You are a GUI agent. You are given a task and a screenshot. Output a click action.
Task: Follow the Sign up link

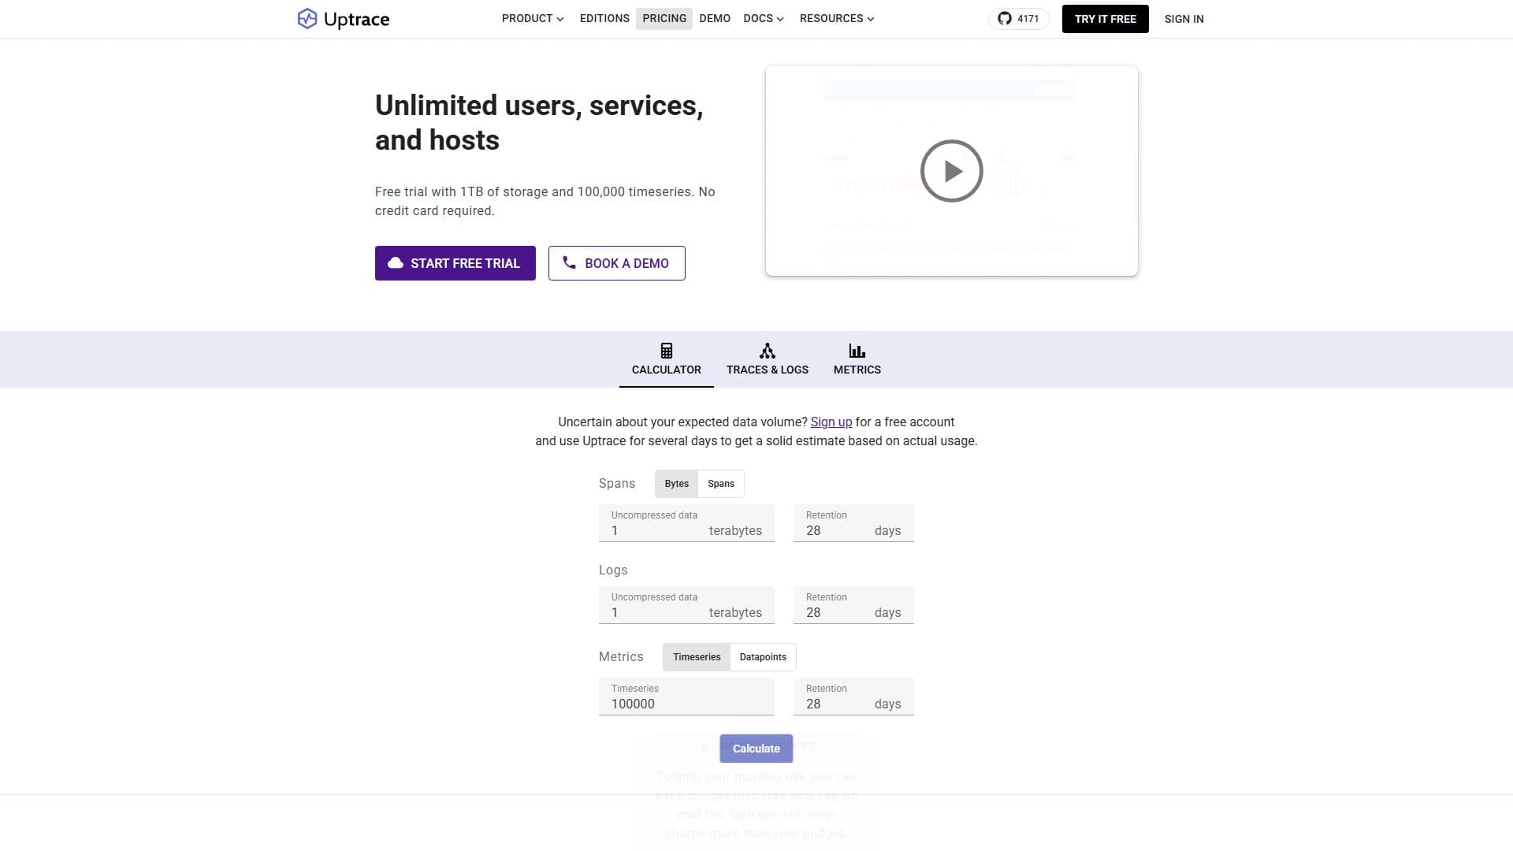coord(831,422)
